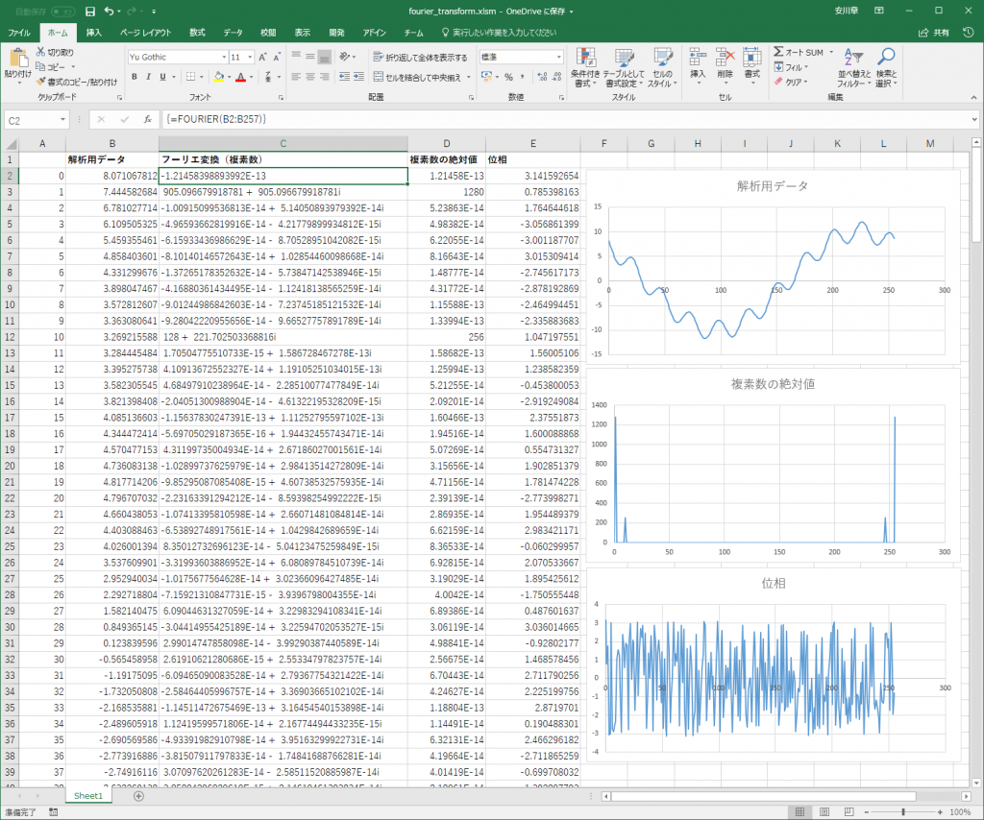Click the vertical scrollbar down arrow
The height and width of the screenshot is (820, 984).
[976, 783]
